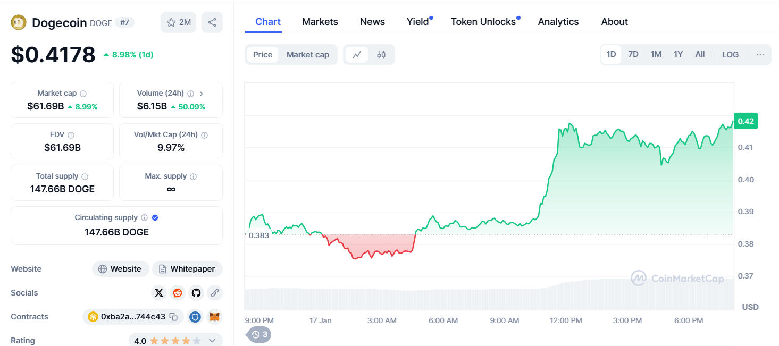Open the Whitepaper link button
The width and height of the screenshot is (779, 346).
coord(187,269)
